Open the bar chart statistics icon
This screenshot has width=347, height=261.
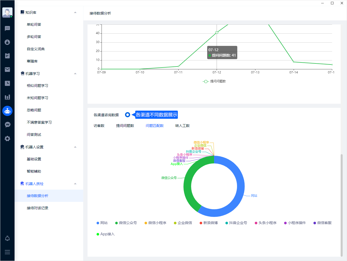7,97
